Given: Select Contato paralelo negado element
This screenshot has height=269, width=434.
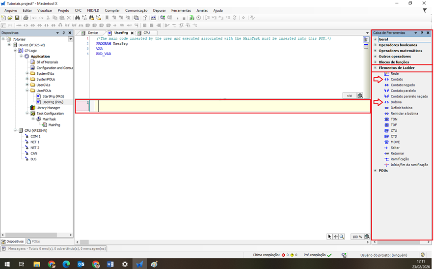Looking at the screenshot, I should pos(409,96).
